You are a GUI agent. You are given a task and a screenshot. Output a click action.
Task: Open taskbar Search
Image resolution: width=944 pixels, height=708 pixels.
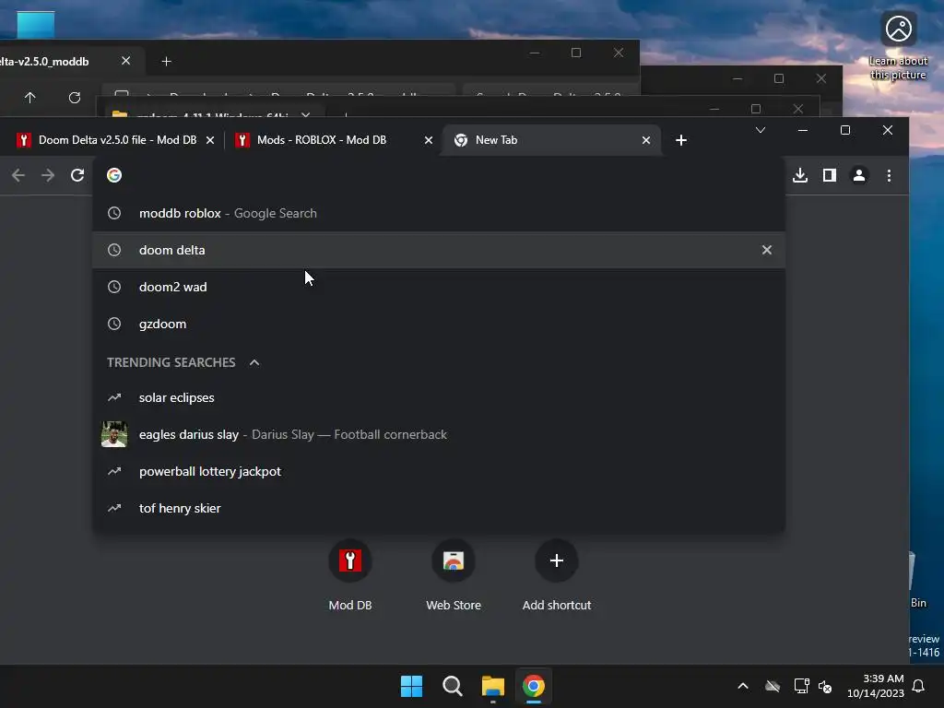[x=452, y=686]
